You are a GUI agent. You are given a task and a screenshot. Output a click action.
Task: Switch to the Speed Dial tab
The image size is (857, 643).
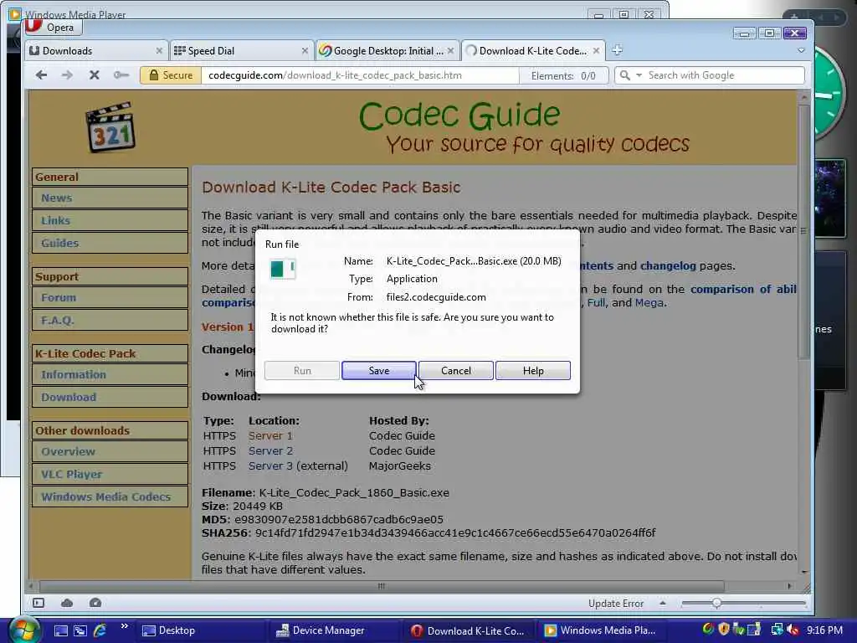click(242, 51)
